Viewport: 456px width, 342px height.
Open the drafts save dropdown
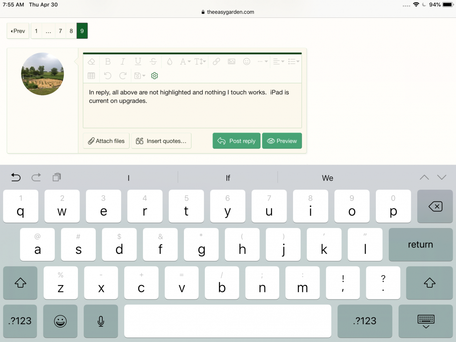point(139,76)
